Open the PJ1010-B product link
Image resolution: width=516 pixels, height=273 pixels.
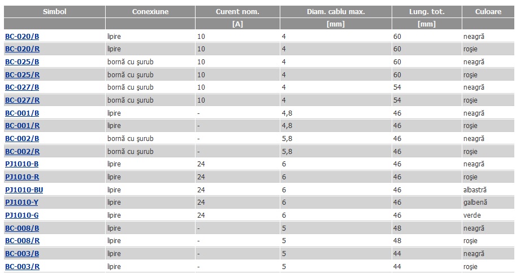click(21, 164)
